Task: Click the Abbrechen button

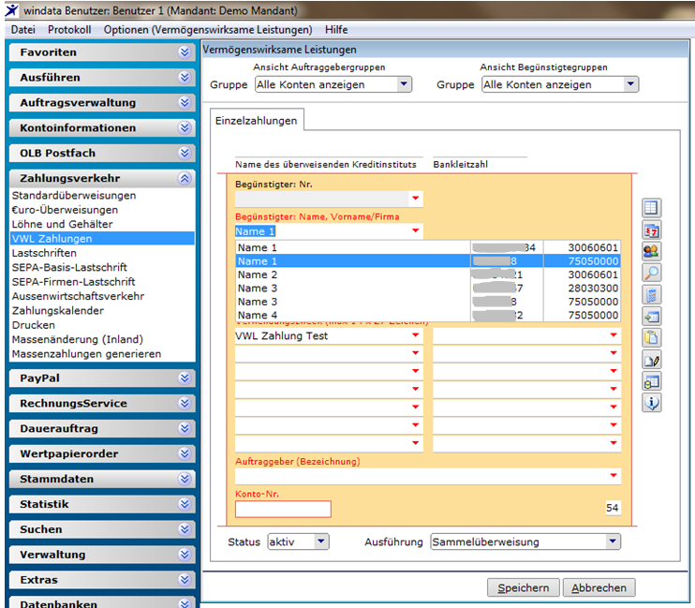Action: pyautogui.click(x=599, y=587)
